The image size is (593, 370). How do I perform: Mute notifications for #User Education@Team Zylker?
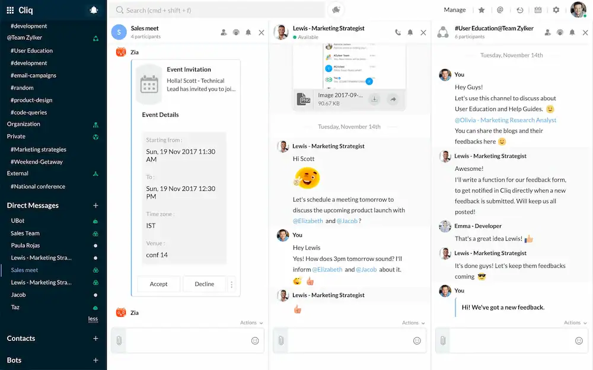point(572,33)
